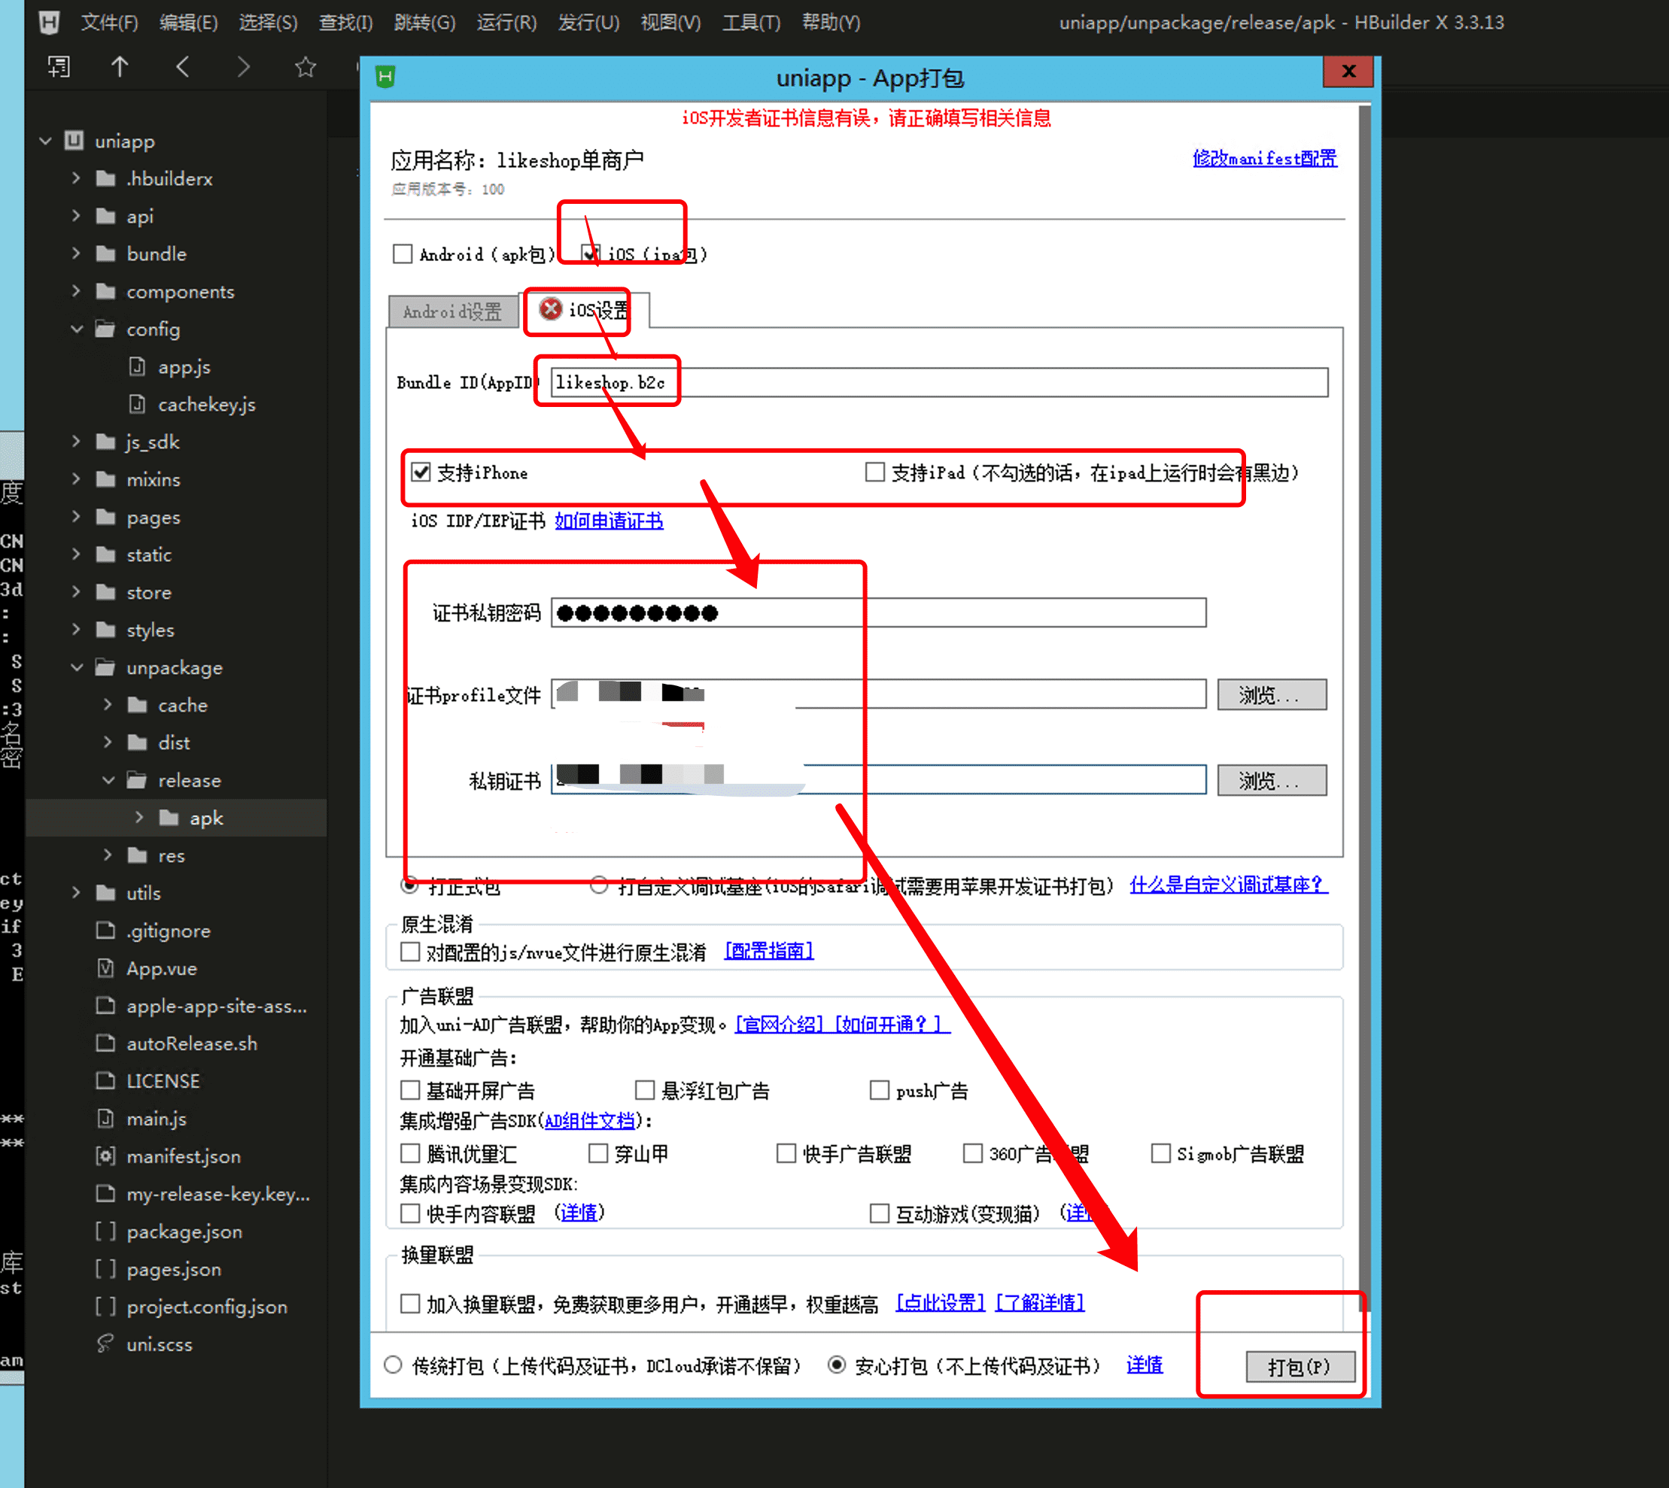Screen dimensions: 1669x1488
Task: Click the save-all toolbar icon
Action: (x=59, y=66)
